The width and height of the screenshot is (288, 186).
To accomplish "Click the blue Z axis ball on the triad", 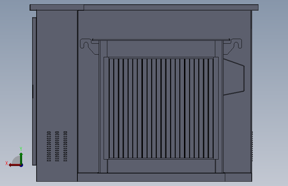I will click(x=22, y=165).
